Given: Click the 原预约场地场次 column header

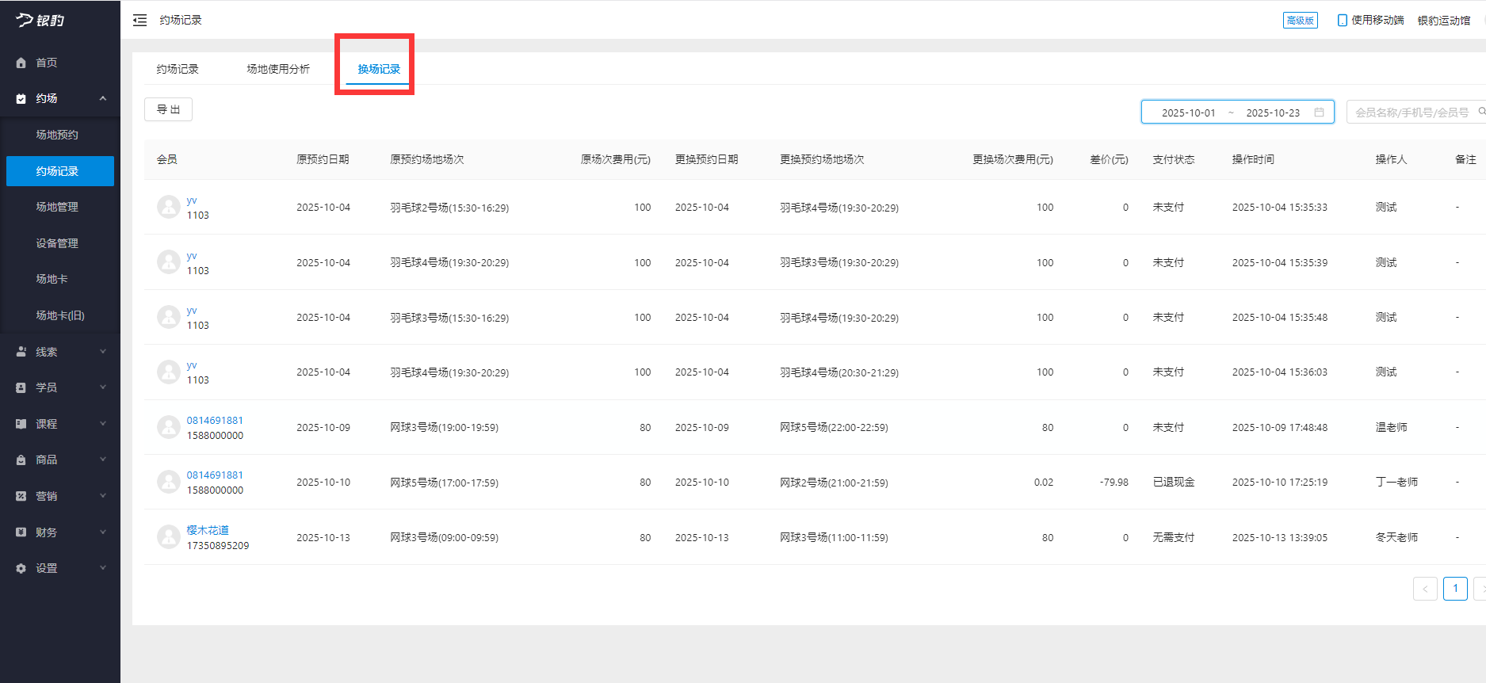Looking at the screenshot, I should point(427,159).
